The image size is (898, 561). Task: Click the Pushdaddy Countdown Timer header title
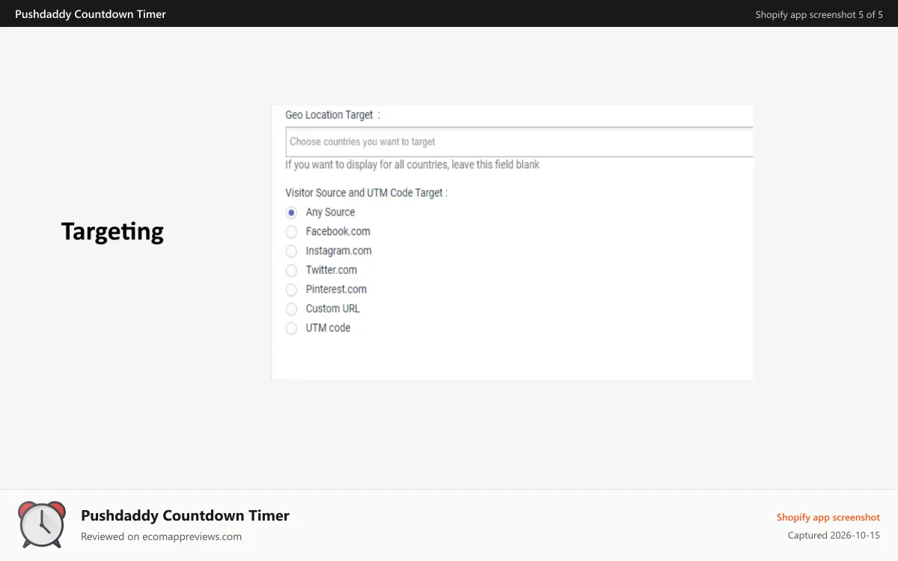(x=91, y=14)
